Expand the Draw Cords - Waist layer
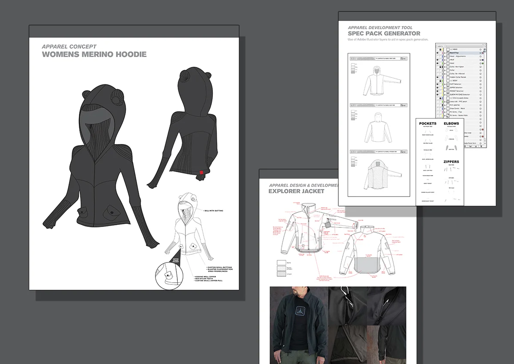This screenshot has height=364, width=514. point(445,108)
